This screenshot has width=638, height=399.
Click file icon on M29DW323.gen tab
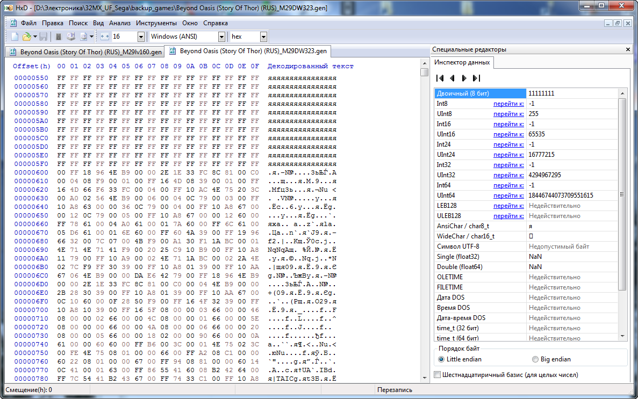[173, 51]
